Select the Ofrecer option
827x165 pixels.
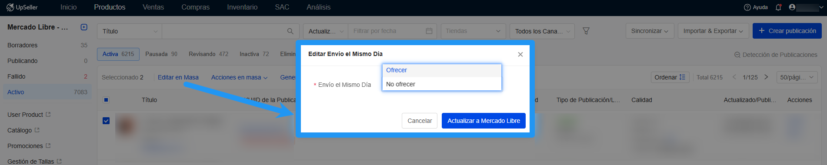[x=442, y=70]
